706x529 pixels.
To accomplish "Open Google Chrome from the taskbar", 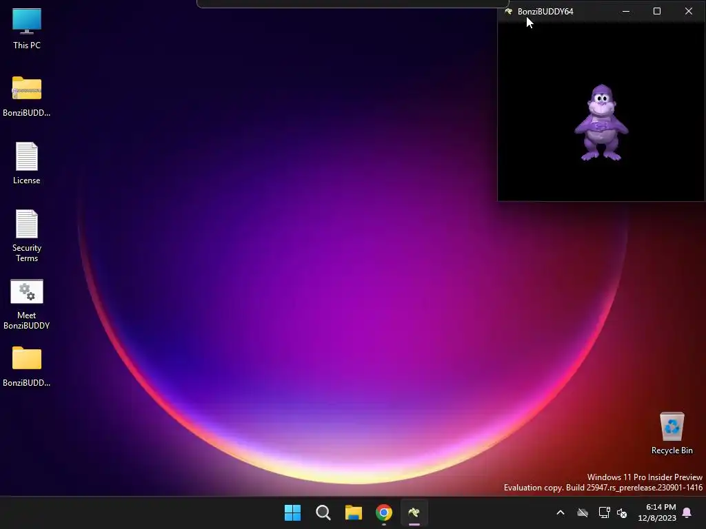I will [384, 512].
